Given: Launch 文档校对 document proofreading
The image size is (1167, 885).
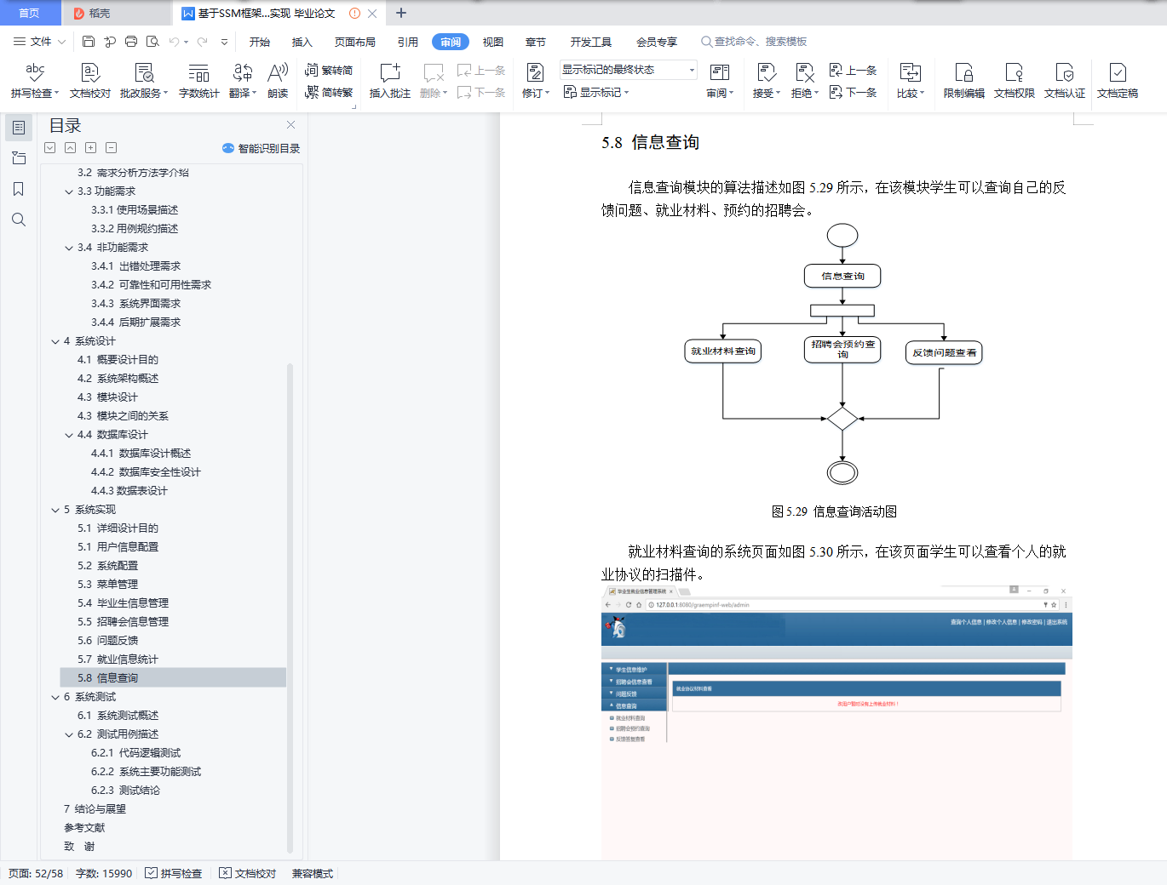Looking at the screenshot, I should coord(90,81).
